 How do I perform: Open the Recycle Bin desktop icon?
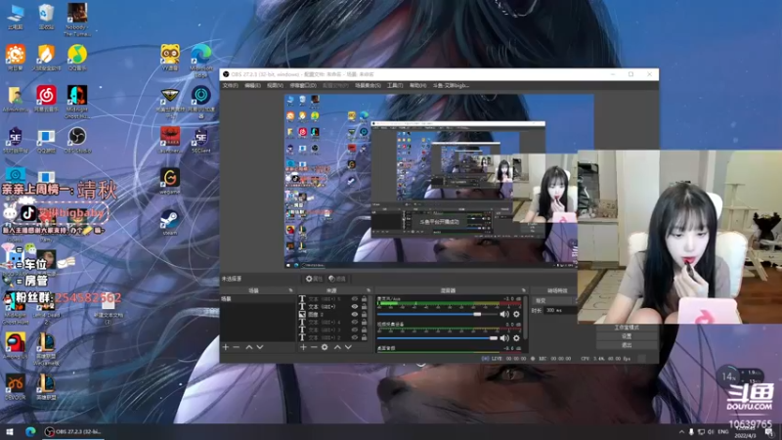46,17
